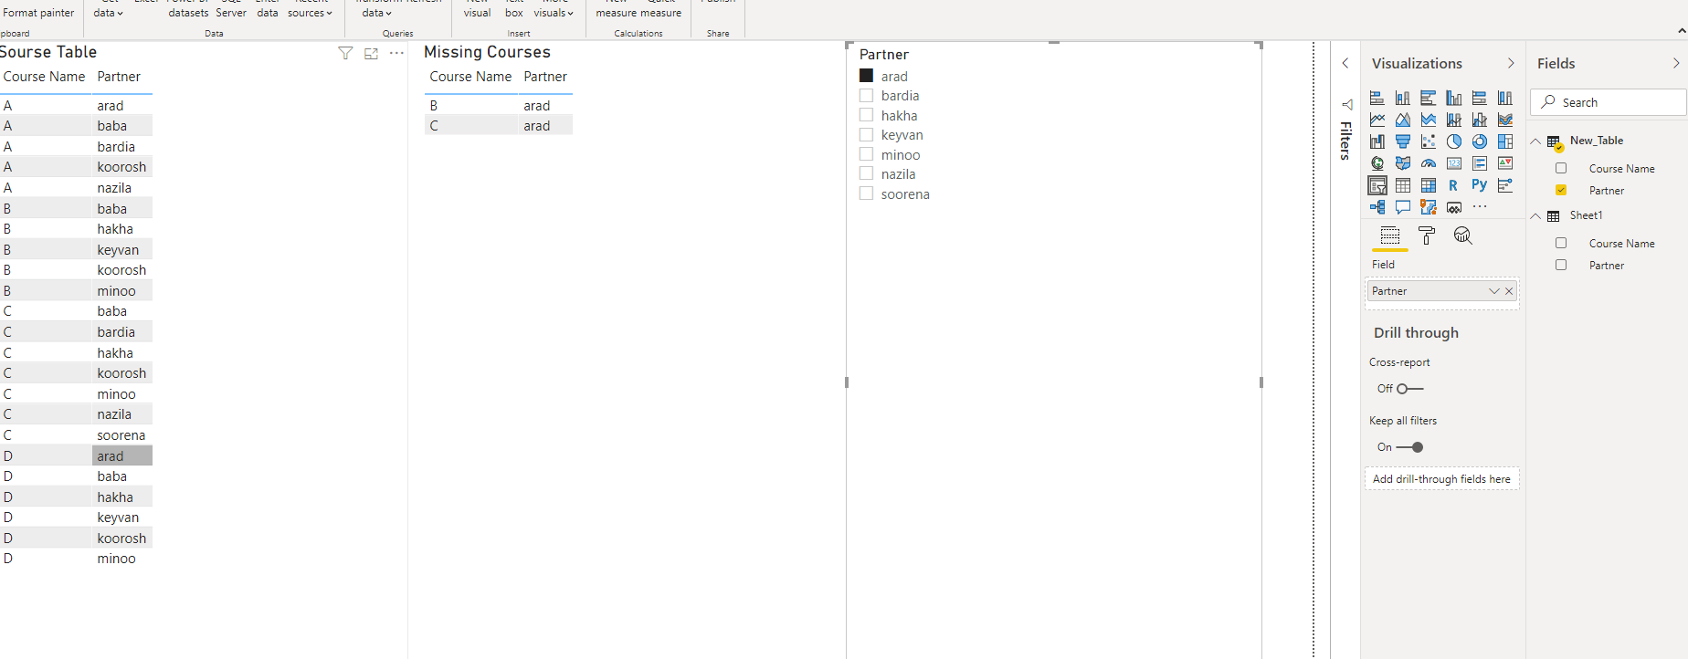Viewport: 1688px width, 659px height.
Task: Pick the card visual with 123
Action: (1454, 163)
